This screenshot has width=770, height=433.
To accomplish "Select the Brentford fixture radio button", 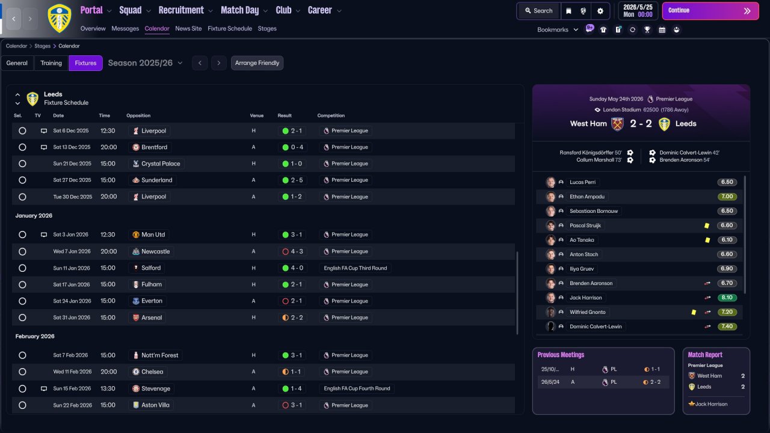I will 22,147.
